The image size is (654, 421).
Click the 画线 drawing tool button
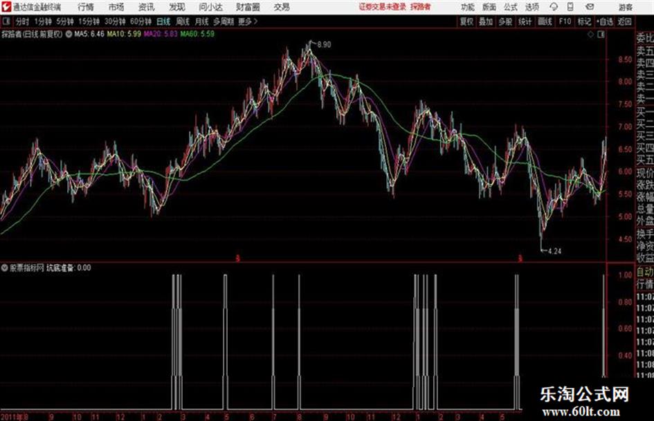point(545,21)
